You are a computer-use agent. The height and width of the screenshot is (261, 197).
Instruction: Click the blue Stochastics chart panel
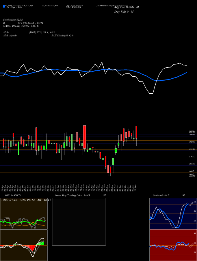tap(173, 214)
